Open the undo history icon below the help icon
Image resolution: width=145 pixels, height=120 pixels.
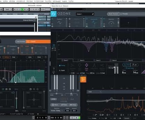pyautogui.click(x=54, y=72)
